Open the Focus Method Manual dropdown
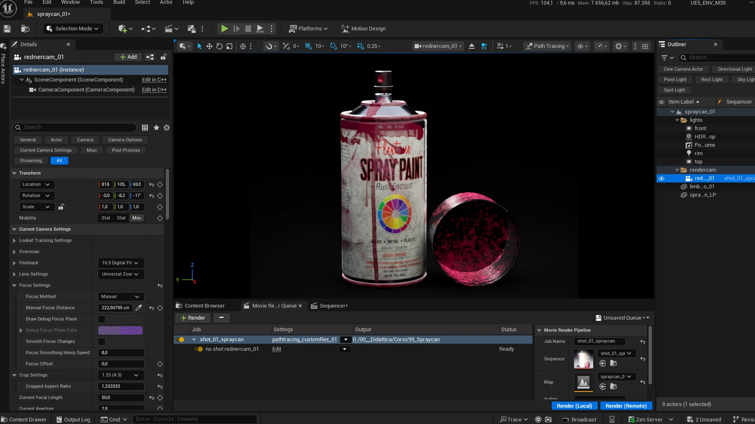Screen dimensions: 755x424 pos(120,297)
